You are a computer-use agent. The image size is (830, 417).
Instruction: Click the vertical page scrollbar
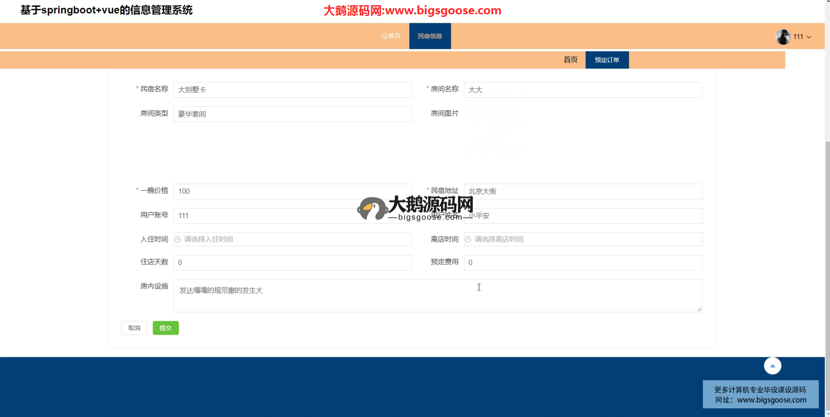[827, 260]
